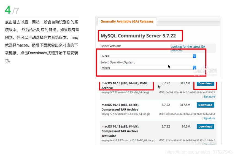Click the 'MySQL Community Server 5.7.22' heading
235x157 pixels.
138,36
